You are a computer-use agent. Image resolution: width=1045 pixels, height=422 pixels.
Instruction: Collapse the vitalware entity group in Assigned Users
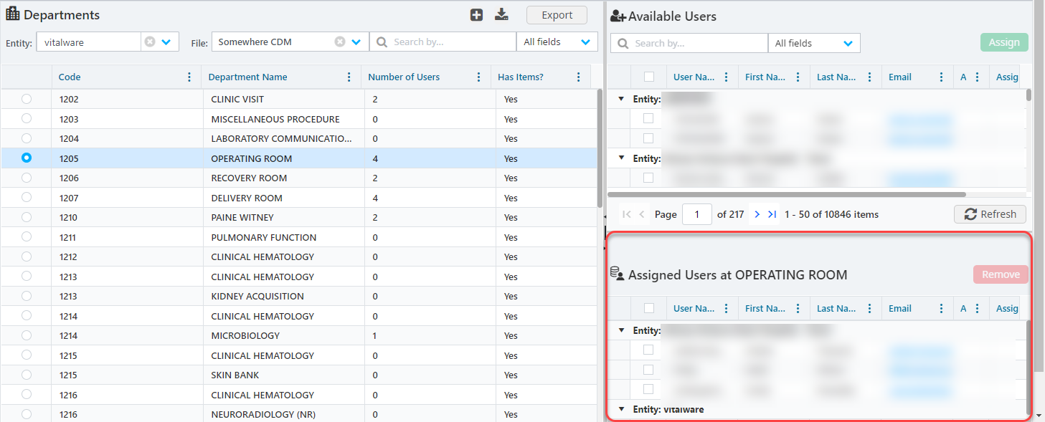point(621,410)
